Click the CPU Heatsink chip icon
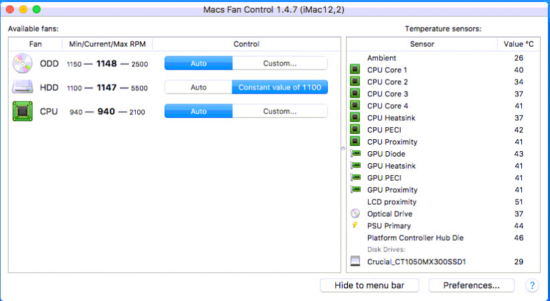 click(355, 117)
